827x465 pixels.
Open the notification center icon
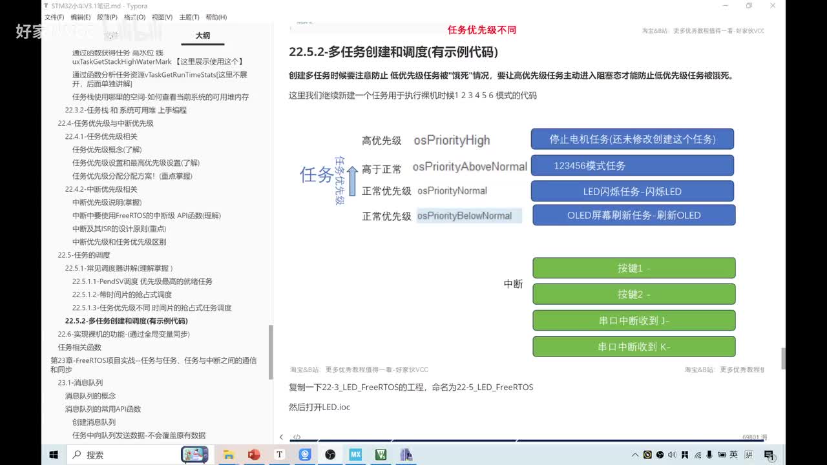click(769, 455)
